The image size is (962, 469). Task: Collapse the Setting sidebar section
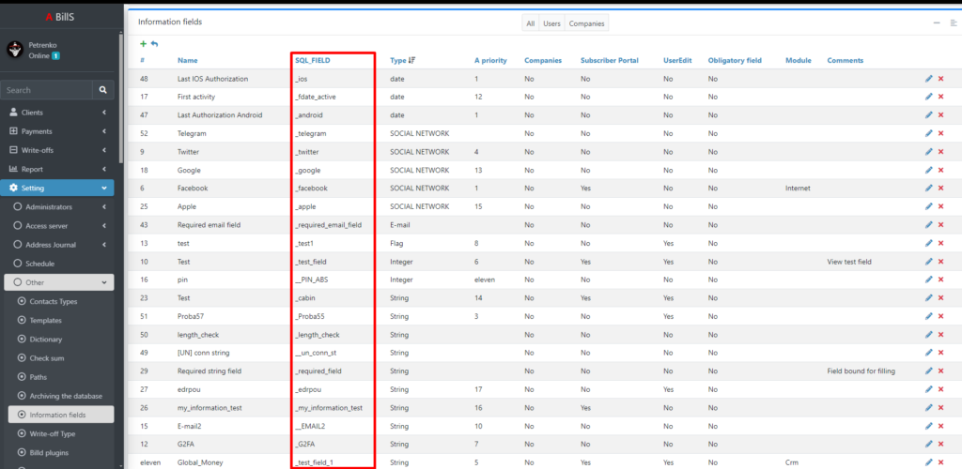58,188
